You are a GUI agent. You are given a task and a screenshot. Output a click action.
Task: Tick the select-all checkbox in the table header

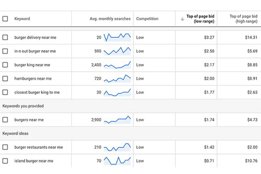[x=5, y=19]
